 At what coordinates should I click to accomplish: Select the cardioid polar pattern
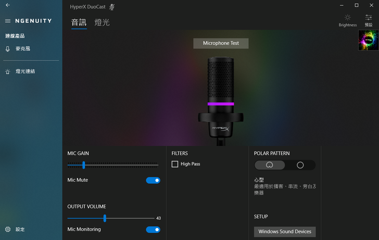(270, 165)
